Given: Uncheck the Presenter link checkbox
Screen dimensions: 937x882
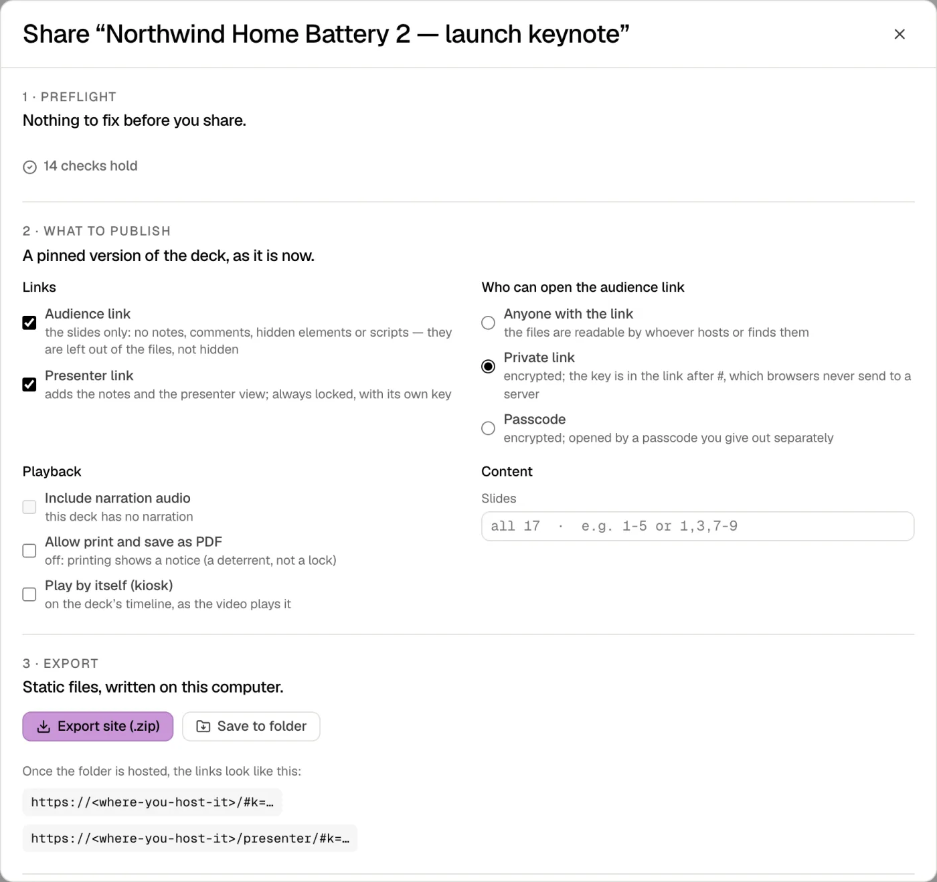Looking at the screenshot, I should [29, 384].
